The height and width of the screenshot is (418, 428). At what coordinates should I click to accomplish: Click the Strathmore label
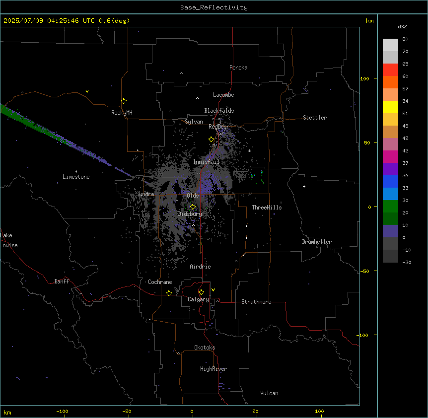coord(256,302)
